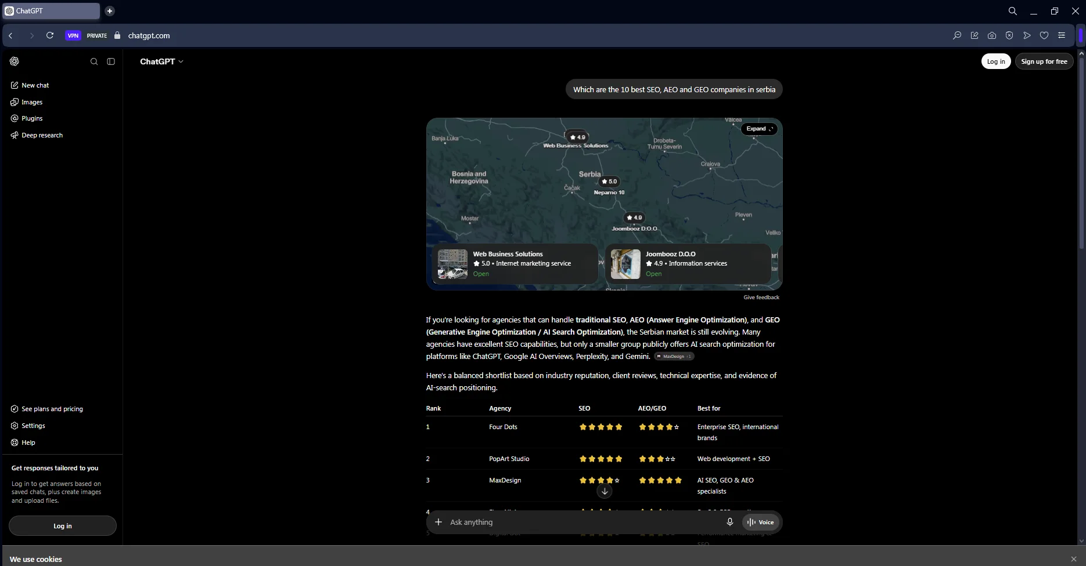Click MaxDesign agency table cell
The height and width of the screenshot is (566, 1086).
pos(505,480)
